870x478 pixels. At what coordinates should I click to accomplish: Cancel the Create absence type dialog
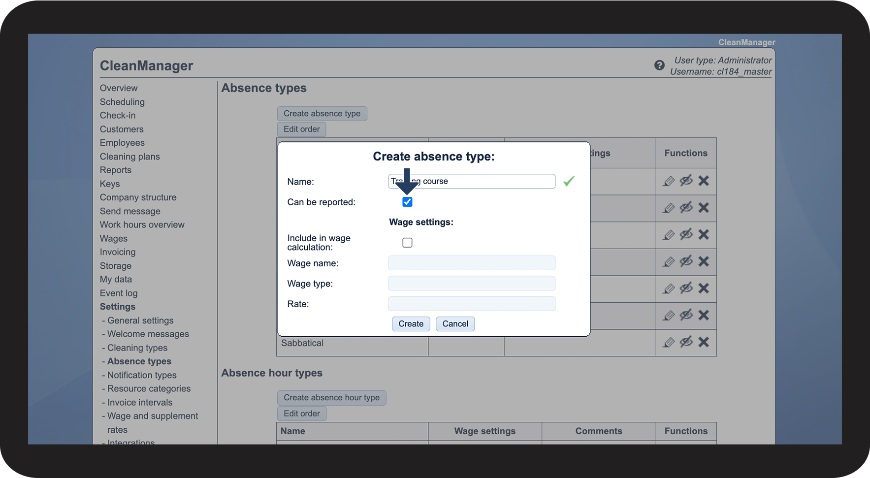[455, 324]
